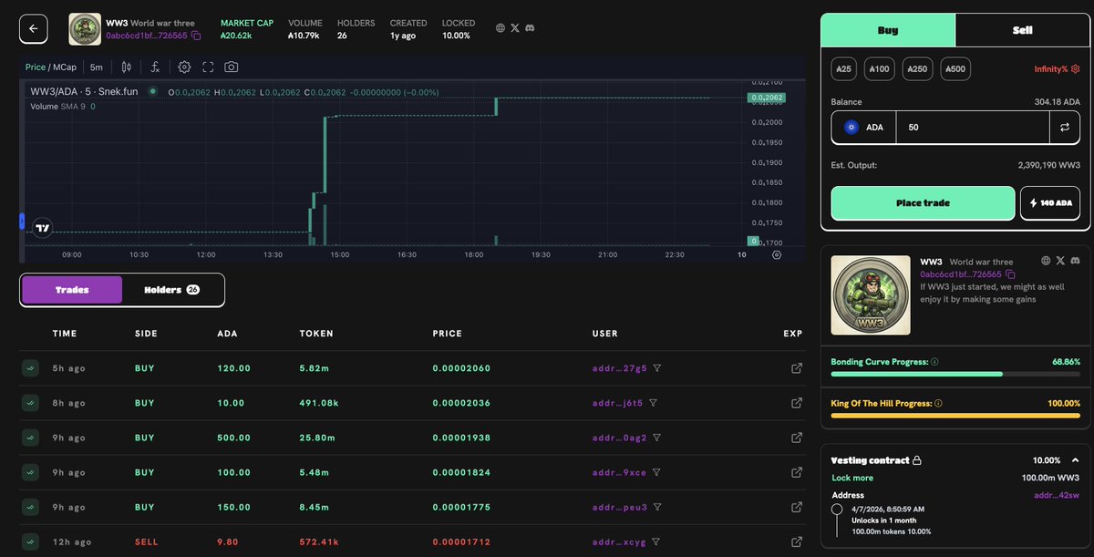This screenshot has width=1094, height=557.
Task: Switch chart to MCap view
Action: point(65,67)
